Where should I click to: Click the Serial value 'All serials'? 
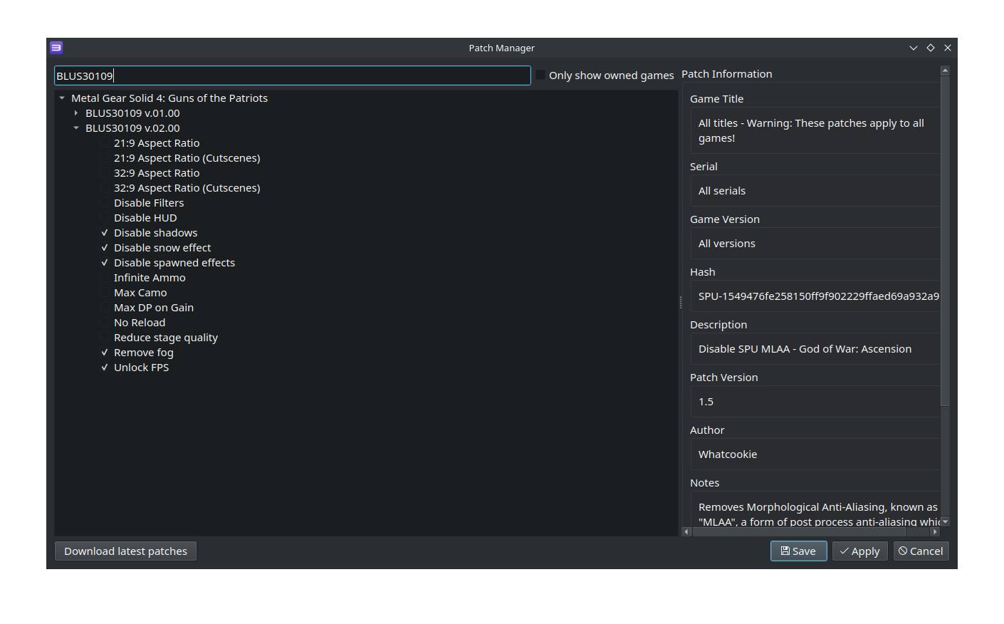point(722,191)
